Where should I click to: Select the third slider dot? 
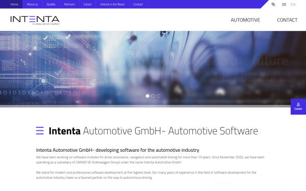159,96
